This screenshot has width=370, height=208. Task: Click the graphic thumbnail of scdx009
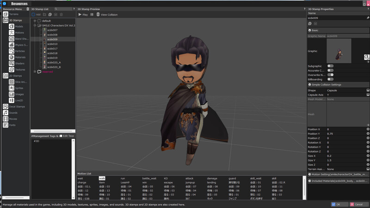tap(339, 51)
